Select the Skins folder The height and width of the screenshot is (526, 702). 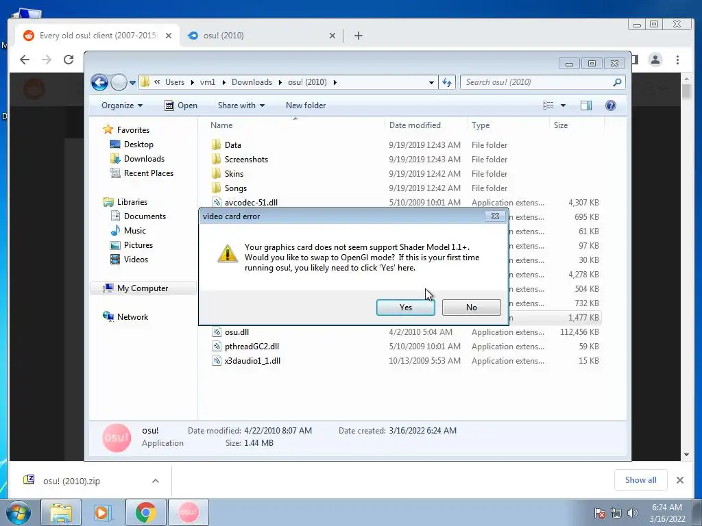(234, 173)
